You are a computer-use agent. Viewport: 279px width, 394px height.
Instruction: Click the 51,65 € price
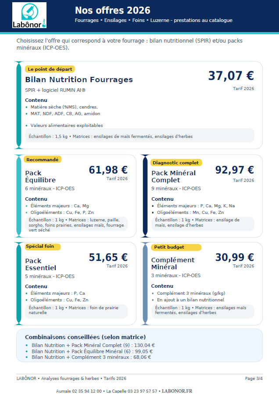(108, 257)
